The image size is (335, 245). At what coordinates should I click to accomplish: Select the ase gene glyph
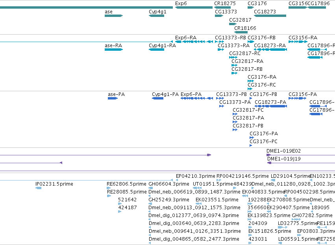pyautogui.click(x=114, y=16)
